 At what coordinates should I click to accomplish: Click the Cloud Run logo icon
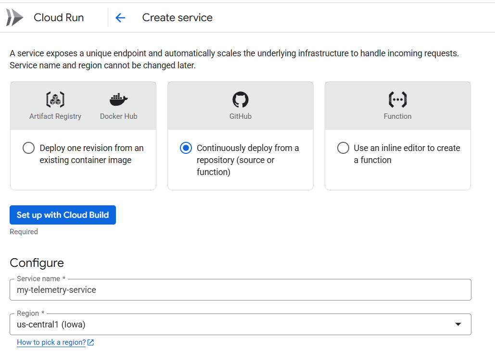(14, 17)
